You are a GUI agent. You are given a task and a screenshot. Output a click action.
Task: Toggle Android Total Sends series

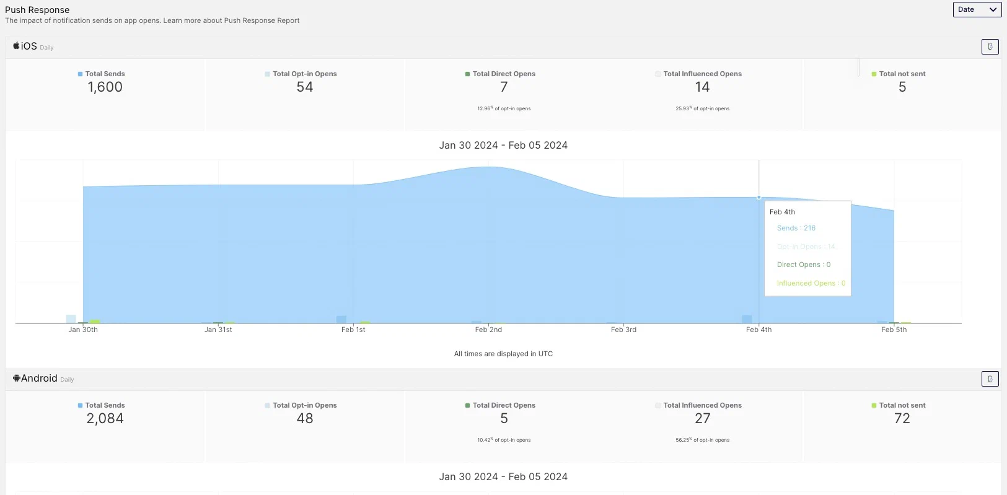pos(105,405)
